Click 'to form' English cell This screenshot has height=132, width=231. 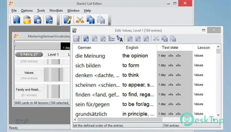tap(131, 65)
